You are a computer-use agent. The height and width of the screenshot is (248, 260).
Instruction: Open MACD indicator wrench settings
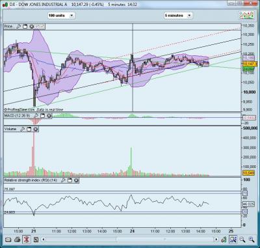[36, 116]
